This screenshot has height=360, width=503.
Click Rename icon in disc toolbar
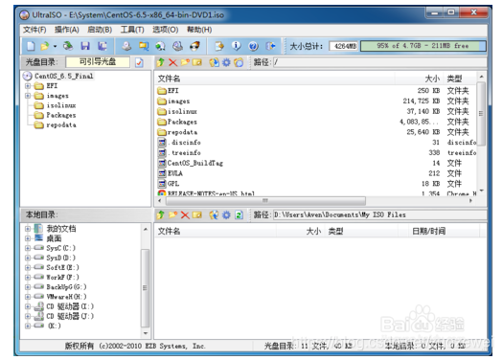pyautogui.click(x=197, y=62)
